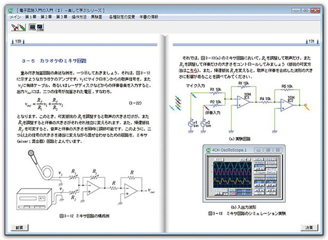
Task: Open the 各種設定の変更 menu
Action: (123, 17)
